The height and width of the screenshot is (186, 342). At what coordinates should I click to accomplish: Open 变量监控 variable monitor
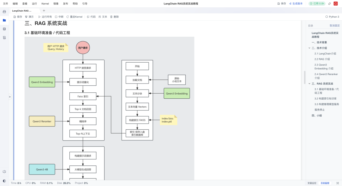coord(312,183)
